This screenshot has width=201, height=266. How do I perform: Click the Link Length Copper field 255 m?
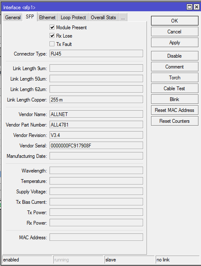coord(96,99)
